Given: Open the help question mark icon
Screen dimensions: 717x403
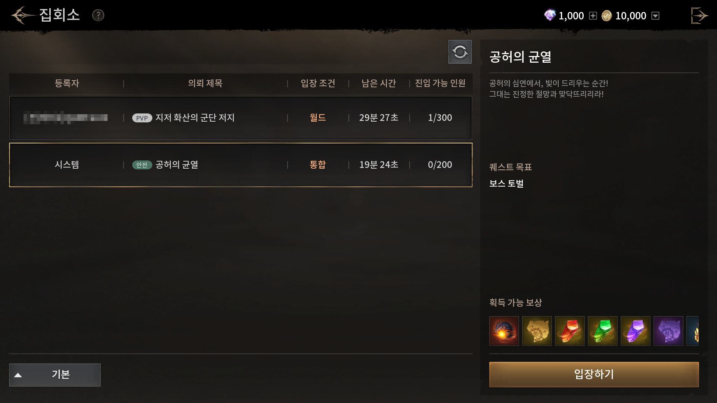Looking at the screenshot, I should [x=98, y=15].
